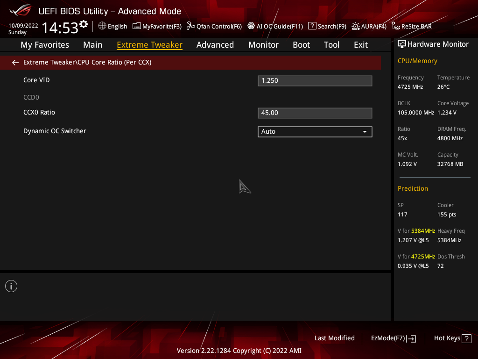478x359 pixels.
Task: Click English language selector
Action: (x=117, y=26)
